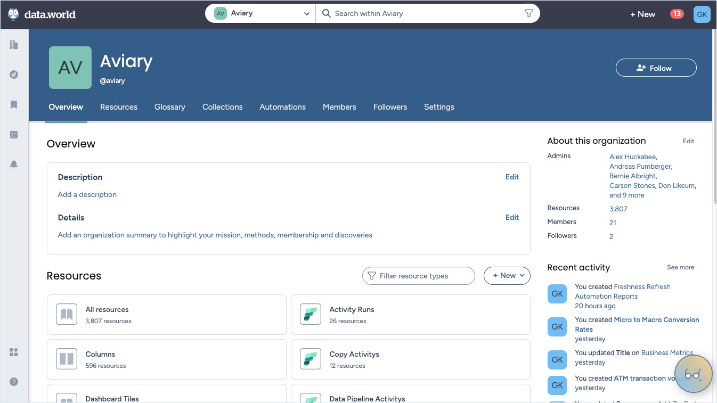Screen dimensions: 717x403
Task: Open the Aviary organization selector dropdown
Action: tap(261, 13)
